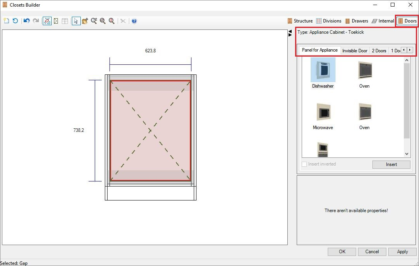This screenshot has height=266, width=419.
Task: Switch to the Invisible Door tab
Action: click(355, 51)
